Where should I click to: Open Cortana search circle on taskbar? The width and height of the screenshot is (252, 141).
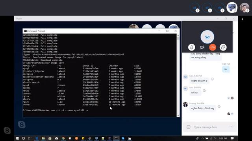24,138
